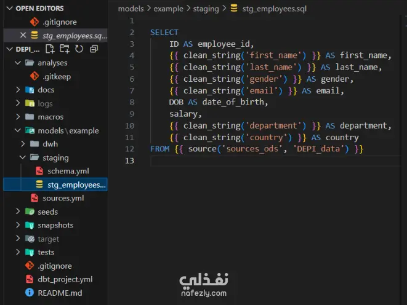The height and width of the screenshot is (305, 407).
Task: Click the FROM keyword on line 12
Action: coord(159,149)
